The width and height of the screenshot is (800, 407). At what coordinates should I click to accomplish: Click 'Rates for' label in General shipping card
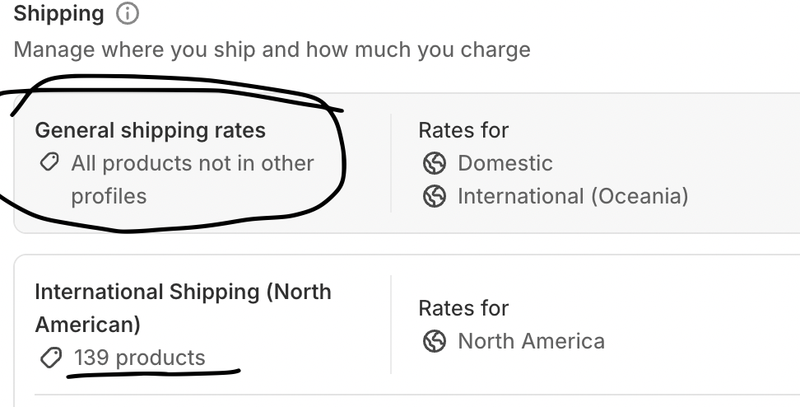pos(463,130)
